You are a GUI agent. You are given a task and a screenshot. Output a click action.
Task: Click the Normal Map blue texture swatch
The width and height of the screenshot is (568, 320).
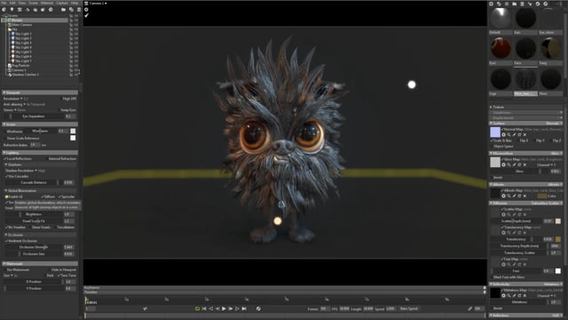(495, 132)
